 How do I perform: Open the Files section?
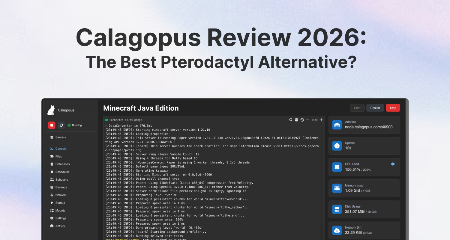[x=56, y=156]
